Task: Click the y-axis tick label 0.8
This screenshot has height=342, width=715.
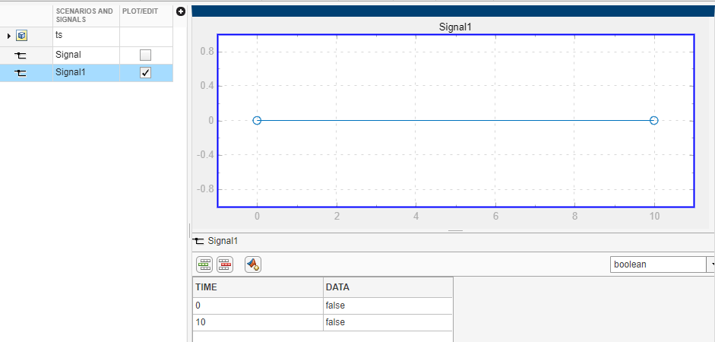Action: pyautogui.click(x=207, y=52)
